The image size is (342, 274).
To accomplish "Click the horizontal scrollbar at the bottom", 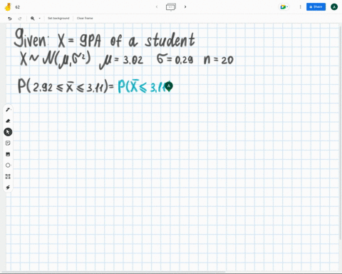I will [x=113, y=272].
